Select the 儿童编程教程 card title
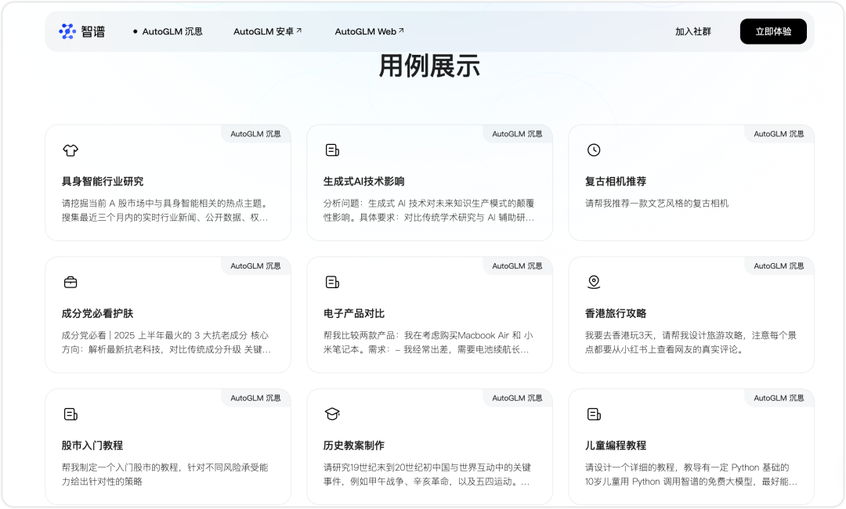The image size is (846, 509). pyautogui.click(x=616, y=445)
